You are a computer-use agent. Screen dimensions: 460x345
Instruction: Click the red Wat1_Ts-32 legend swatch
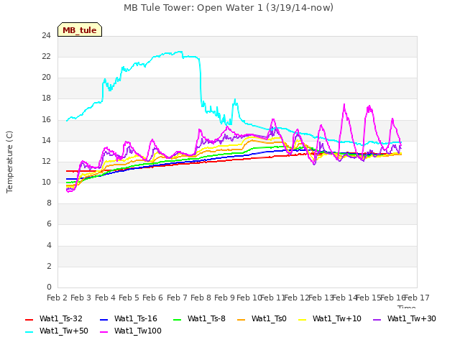point(29,319)
